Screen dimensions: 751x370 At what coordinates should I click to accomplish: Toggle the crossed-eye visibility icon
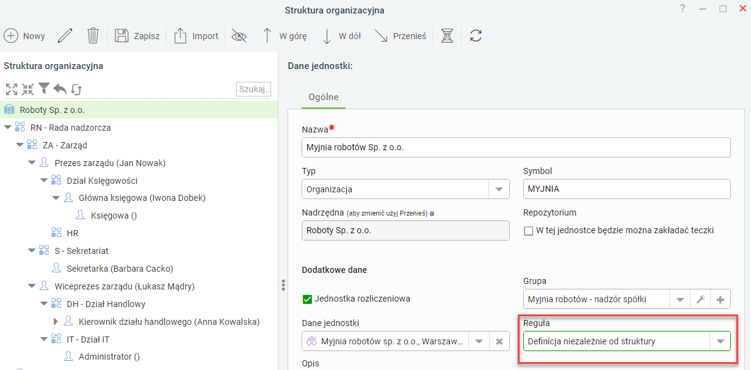coord(239,36)
